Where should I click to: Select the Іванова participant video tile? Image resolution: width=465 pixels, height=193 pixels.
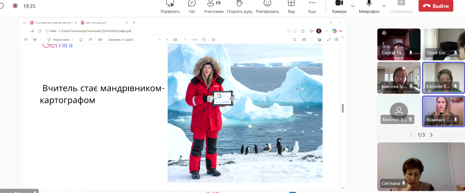click(x=399, y=77)
